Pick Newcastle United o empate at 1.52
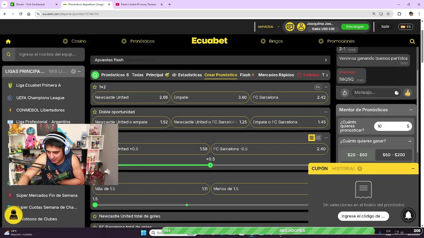The height and width of the screenshot is (238, 424). (x=131, y=122)
